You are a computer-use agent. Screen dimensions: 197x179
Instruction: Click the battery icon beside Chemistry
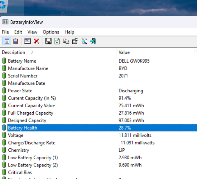point(4,150)
